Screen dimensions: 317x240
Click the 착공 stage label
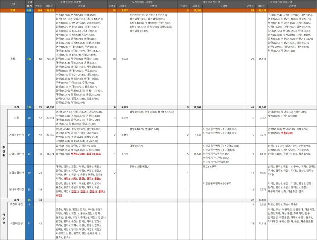(16, 118)
